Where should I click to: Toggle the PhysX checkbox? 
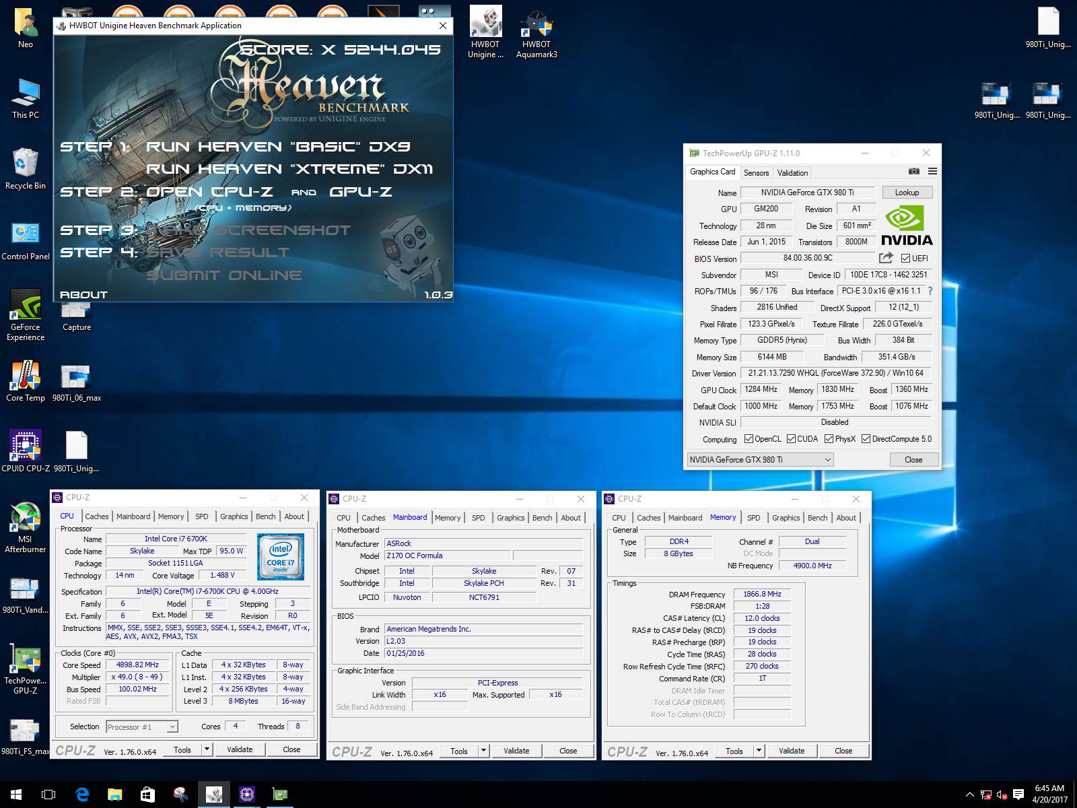coord(829,439)
